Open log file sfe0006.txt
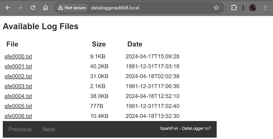This screenshot has height=139, width=273. tap(18, 116)
